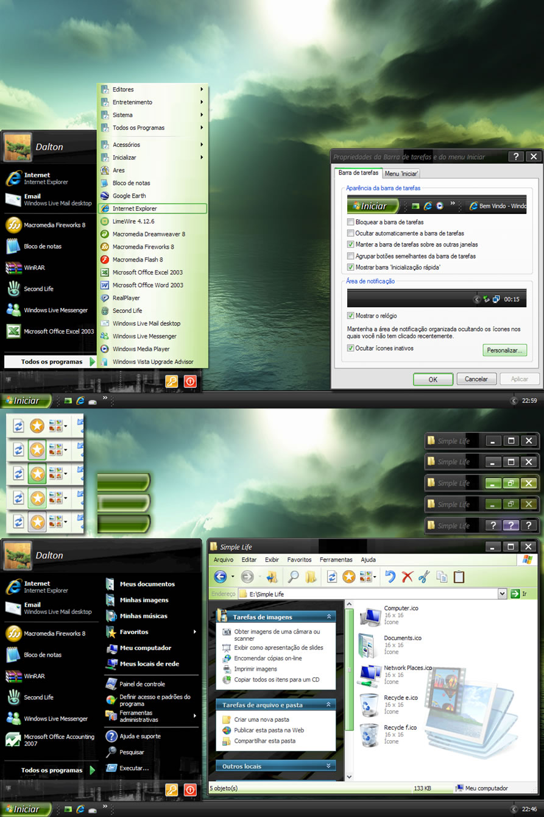This screenshot has width=544, height=817.
Task: Expand the Entretenimento submenu
Action: pyautogui.click(x=152, y=102)
